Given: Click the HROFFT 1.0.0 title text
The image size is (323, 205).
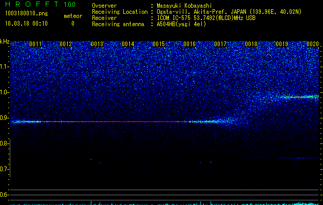Looking at the screenshot, I should (x=40, y=4).
